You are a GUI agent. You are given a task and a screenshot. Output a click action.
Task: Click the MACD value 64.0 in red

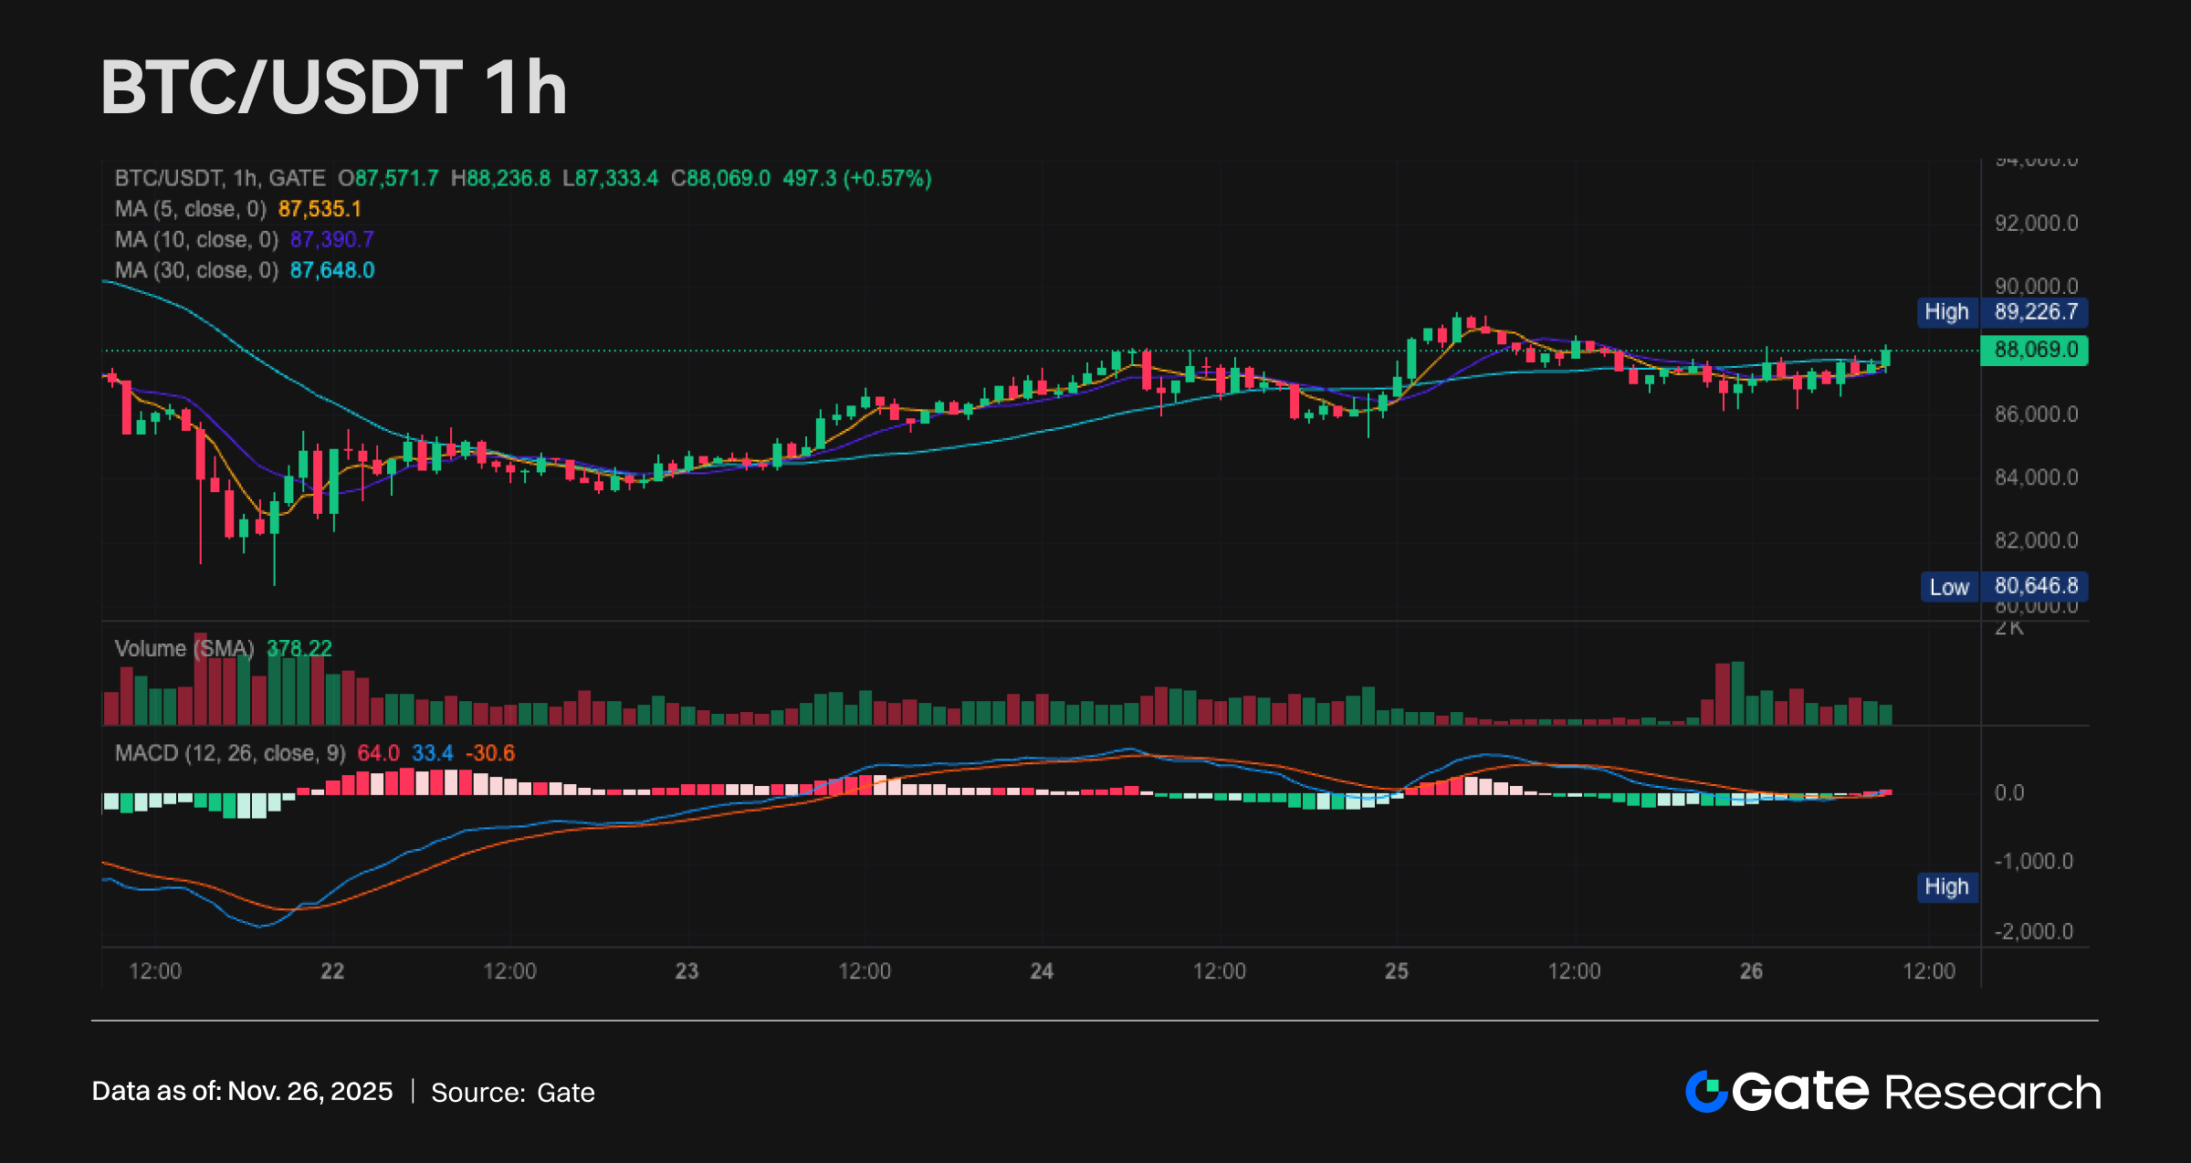(x=378, y=754)
